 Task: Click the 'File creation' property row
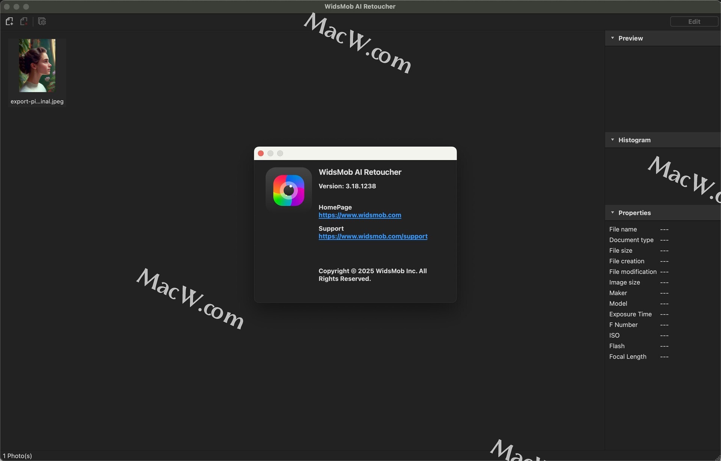point(639,261)
